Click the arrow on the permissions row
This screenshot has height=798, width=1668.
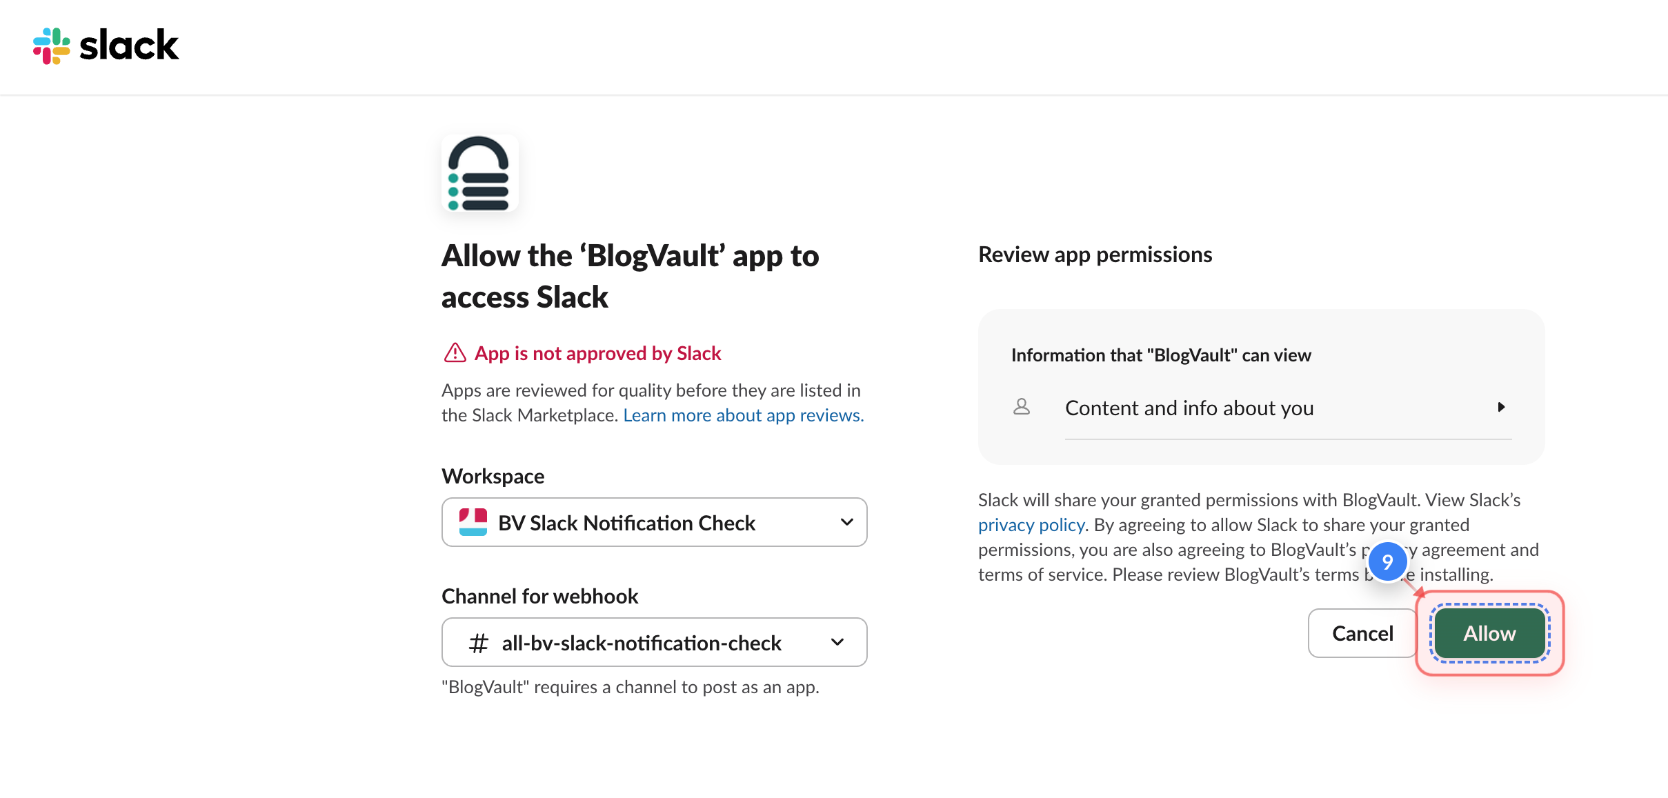coord(1502,407)
